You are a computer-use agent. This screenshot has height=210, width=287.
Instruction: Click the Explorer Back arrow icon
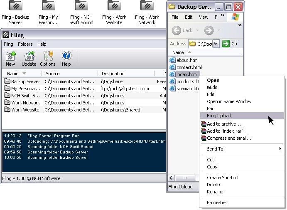tap(177, 30)
